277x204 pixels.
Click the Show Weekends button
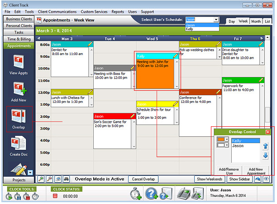point(210,179)
